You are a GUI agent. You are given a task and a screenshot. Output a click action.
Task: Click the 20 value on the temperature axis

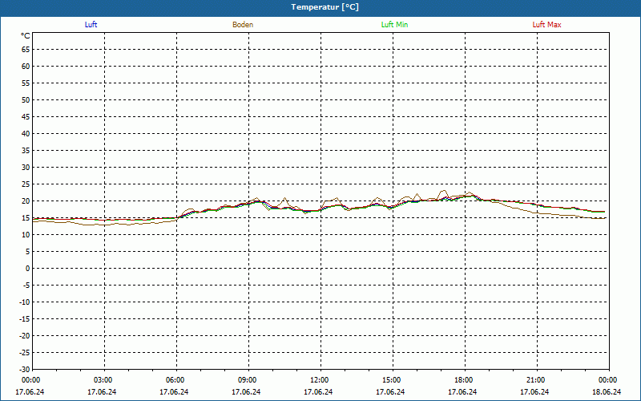26,201
